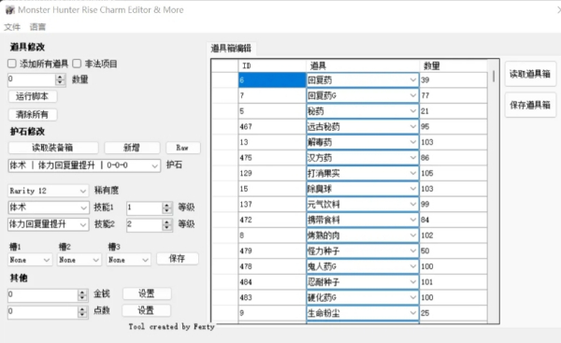Click the 技能1 等级 spinner
This screenshot has width=561, height=343.
pos(150,207)
